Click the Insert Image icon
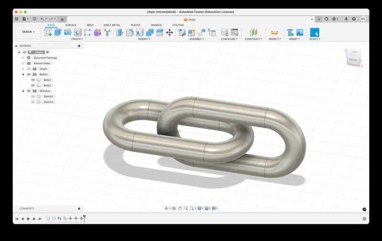Viewport: 382px width, 241px height. [300, 32]
